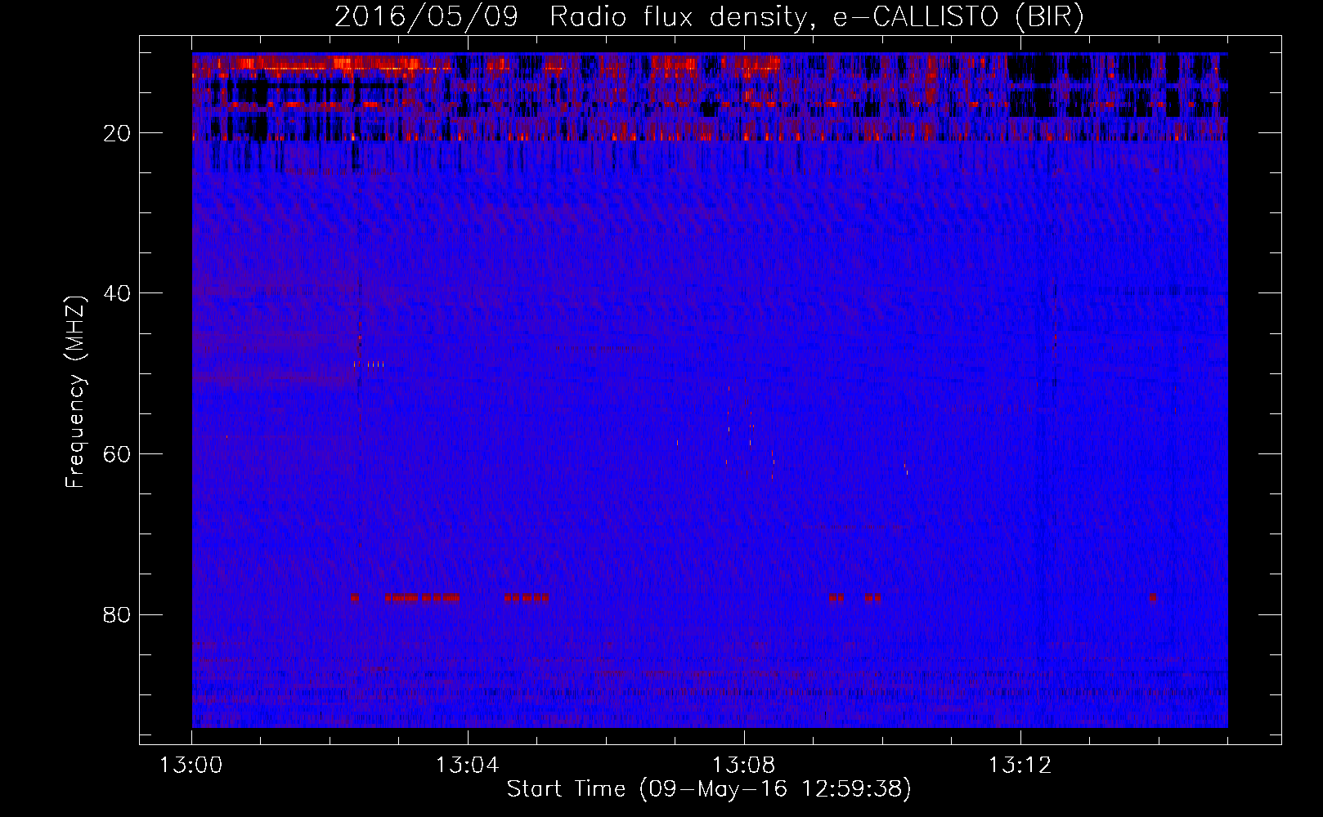Click the 13:00 time tick label
The width and height of the screenshot is (1323, 817).
pyautogui.click(x=191, y=766)
